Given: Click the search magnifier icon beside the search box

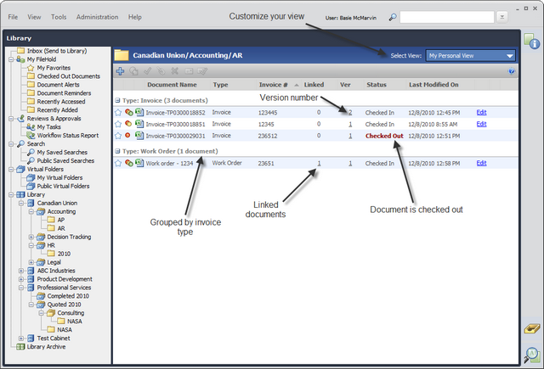Looking at the screenshot, I should pos(392,17).
